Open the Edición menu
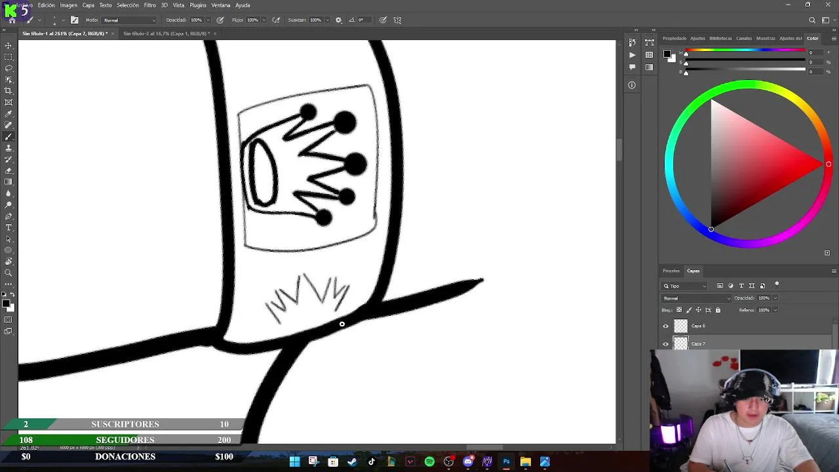The image size is (839, 472). [47, 5]
